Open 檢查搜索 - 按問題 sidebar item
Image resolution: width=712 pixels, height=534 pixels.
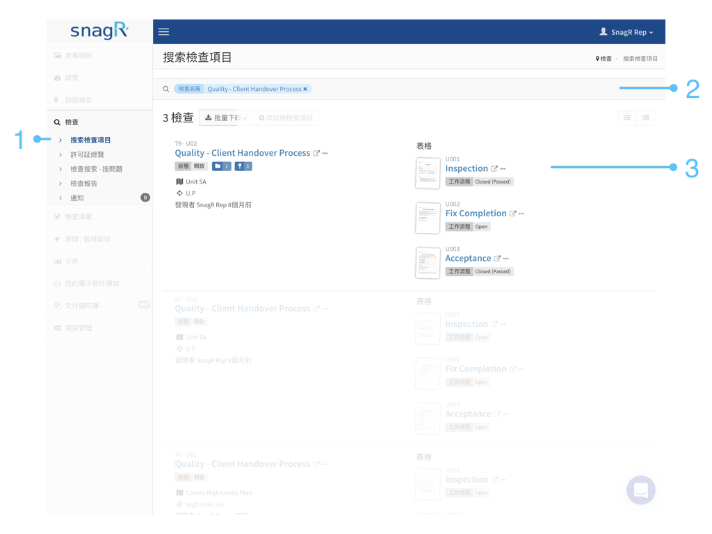pos(96,169)
